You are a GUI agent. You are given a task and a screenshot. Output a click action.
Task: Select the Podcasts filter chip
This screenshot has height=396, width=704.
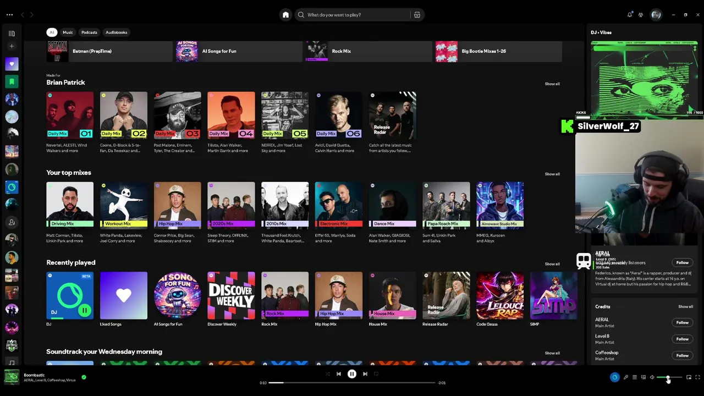pos(89,32)
